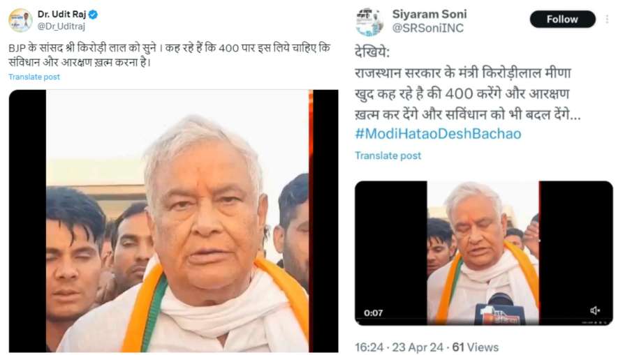Image resolution: width=632 pixels, height=355 pixels.
Task: Open the @Dr_Uditraj handle link
Action: coord(61,27)
